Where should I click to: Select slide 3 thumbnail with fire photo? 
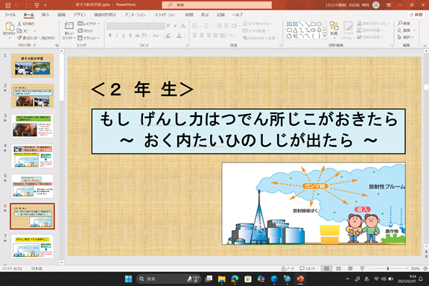tap(32, 126)
